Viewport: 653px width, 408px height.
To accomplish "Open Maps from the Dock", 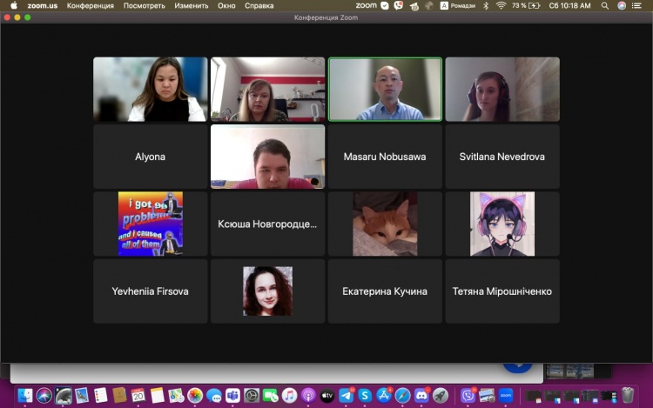I will (x=176, y=396).
